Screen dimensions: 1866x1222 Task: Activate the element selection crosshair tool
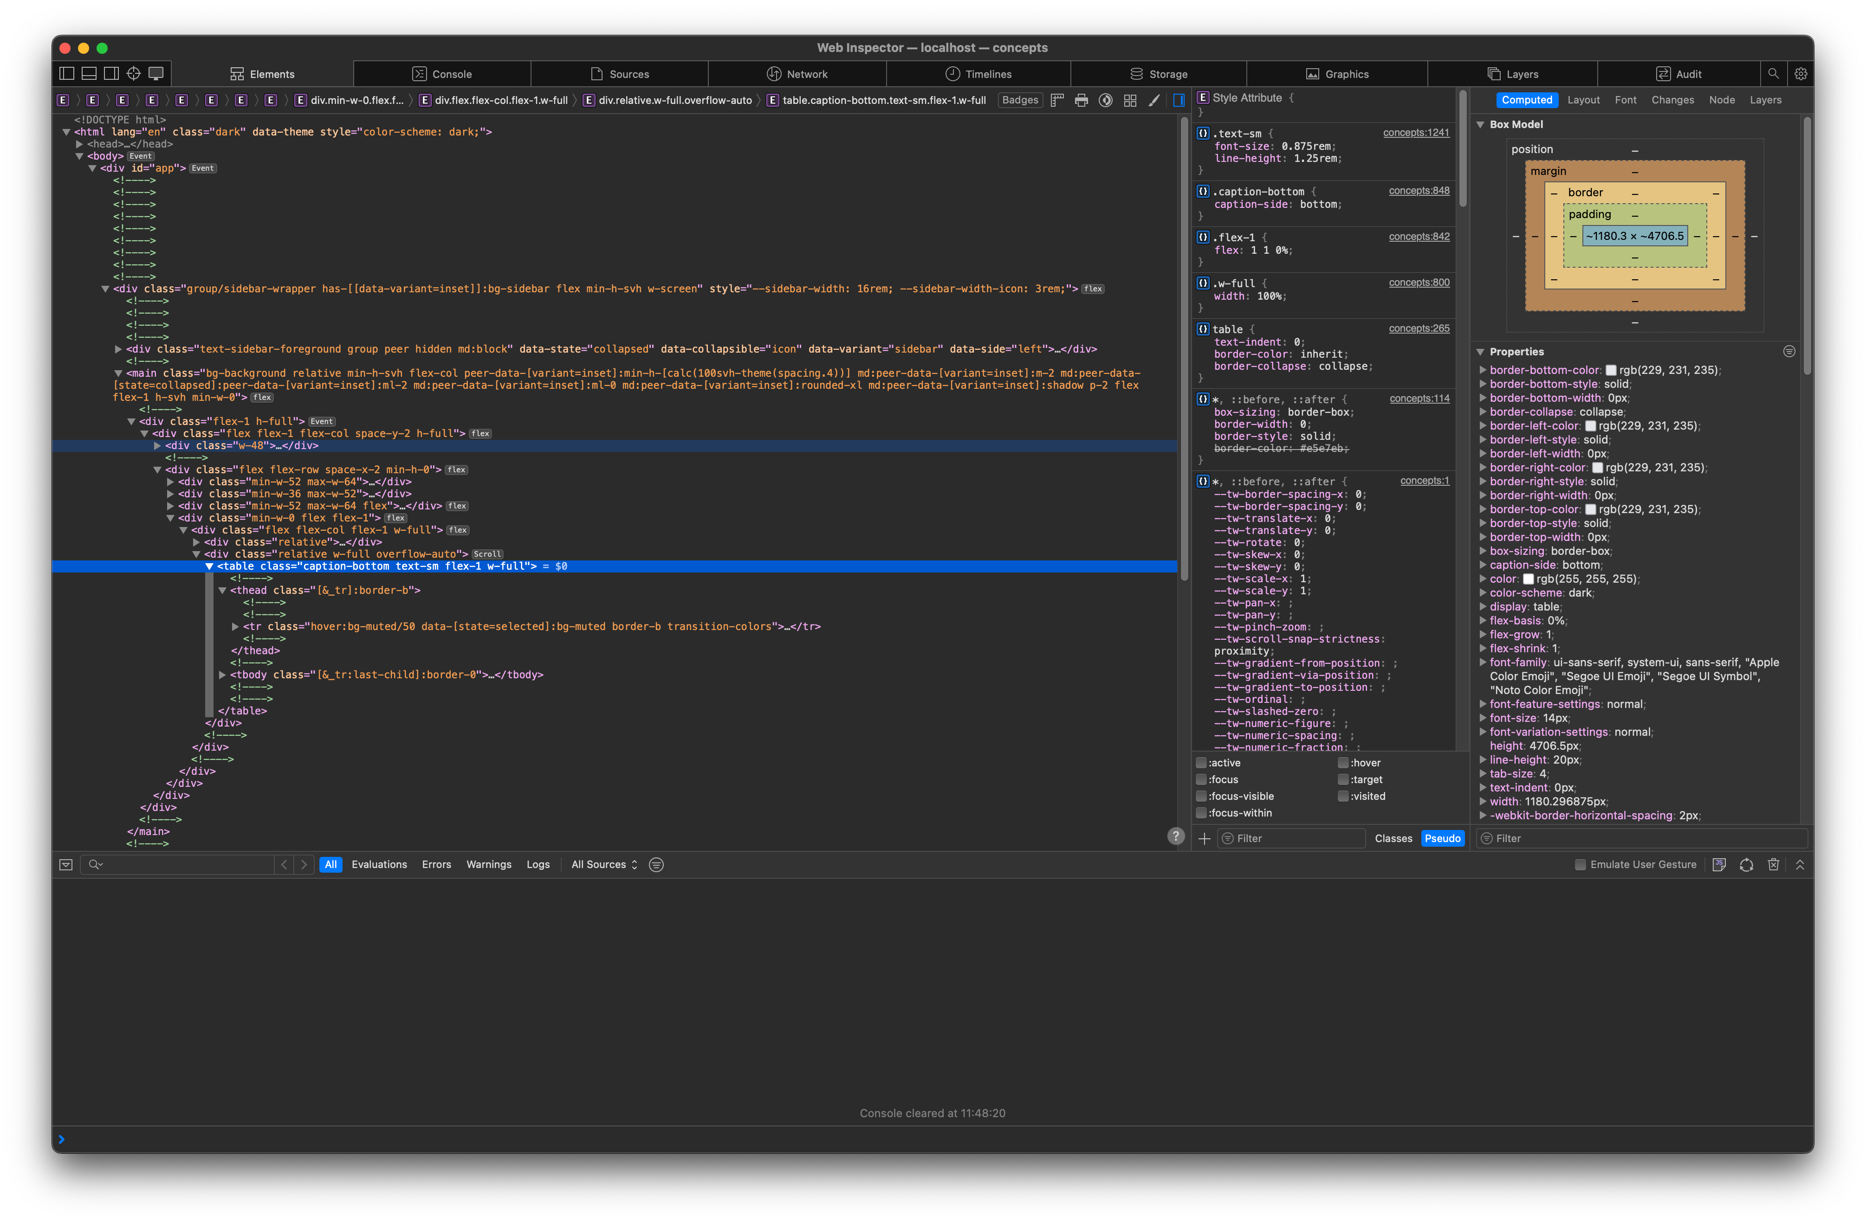click(x=134, y=74)
